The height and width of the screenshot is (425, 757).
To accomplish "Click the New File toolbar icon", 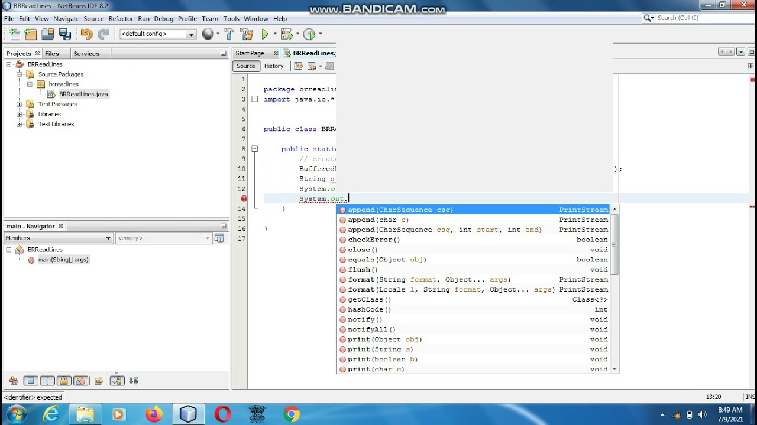I will tap(14, 34).
